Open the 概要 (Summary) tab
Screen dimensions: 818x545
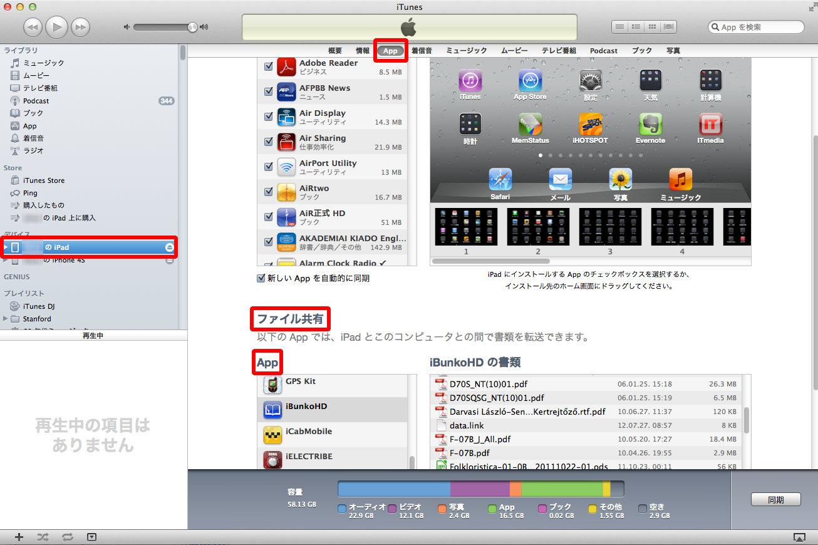click(335, 51)
